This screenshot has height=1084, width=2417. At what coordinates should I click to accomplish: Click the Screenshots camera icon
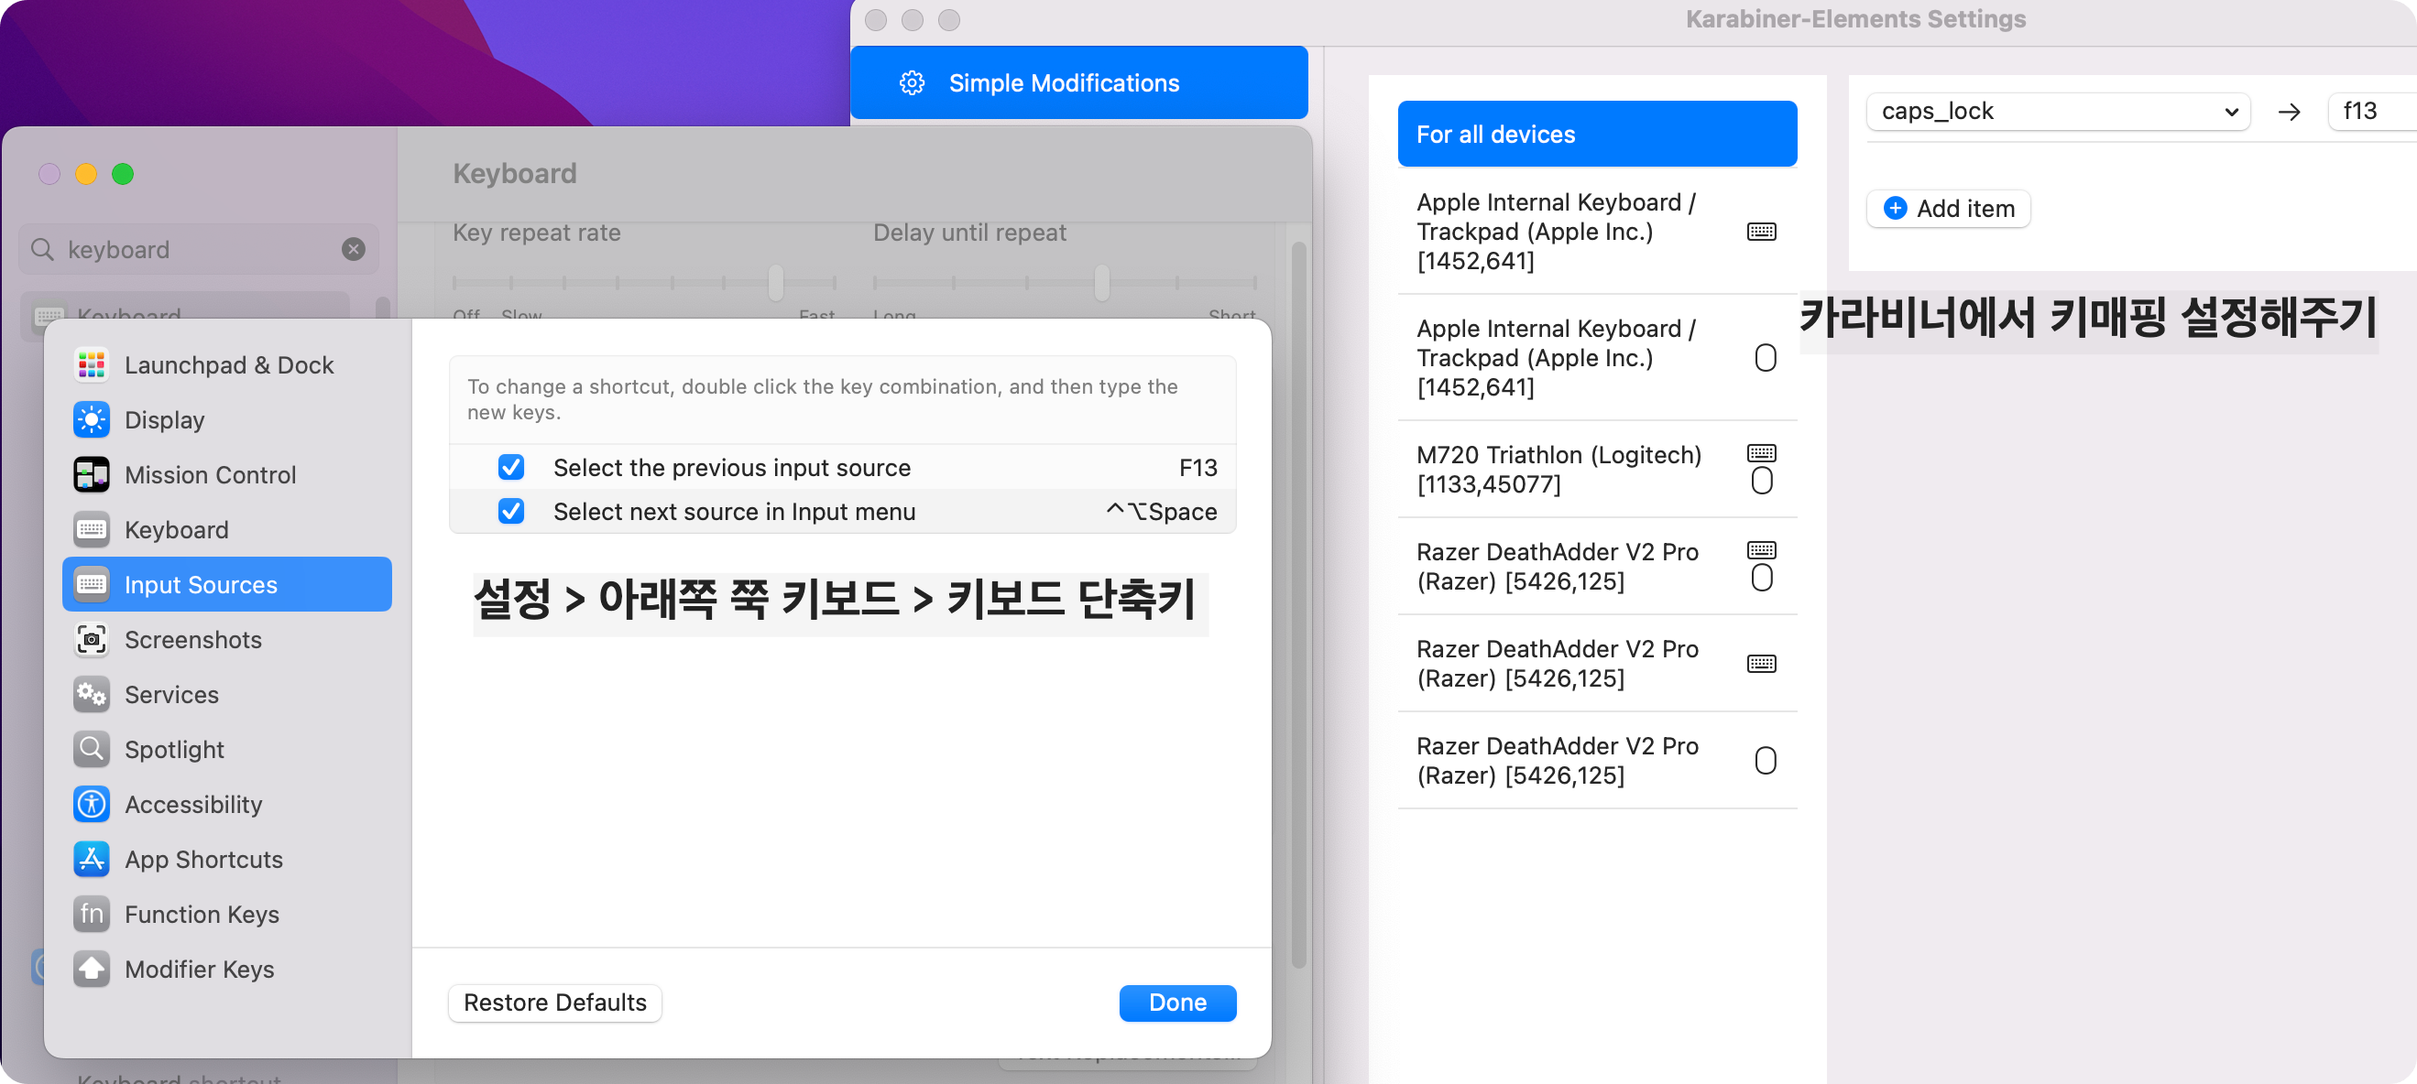click(x=91, y=640)
